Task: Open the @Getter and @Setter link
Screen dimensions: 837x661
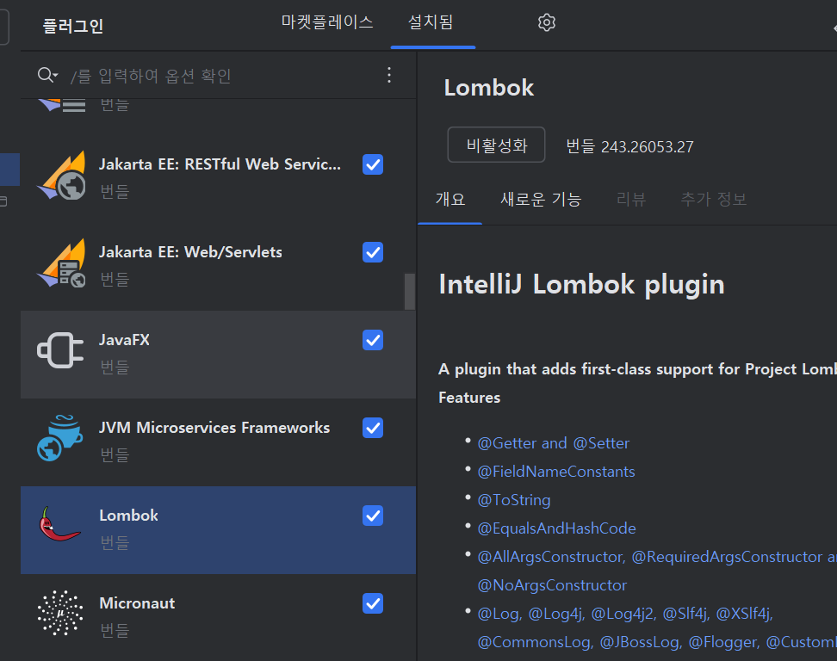Action: (x=554, y=443)
